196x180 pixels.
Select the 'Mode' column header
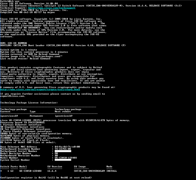point(109,167)
